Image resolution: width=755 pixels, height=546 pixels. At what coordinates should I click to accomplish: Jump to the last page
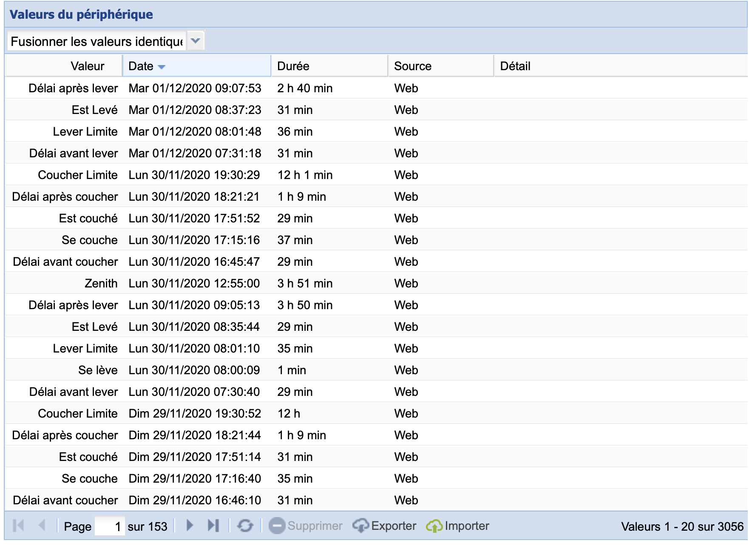(x=213, y=526)
